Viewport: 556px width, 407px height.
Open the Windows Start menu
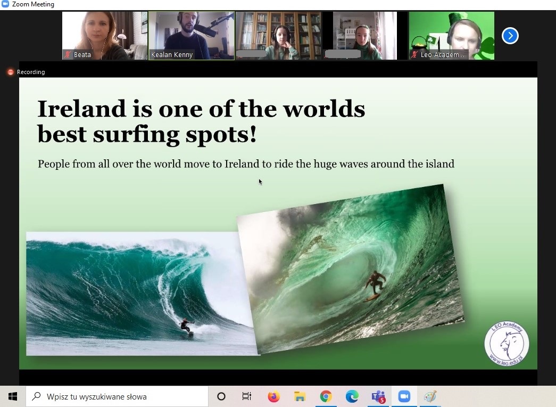coord(13,396)
